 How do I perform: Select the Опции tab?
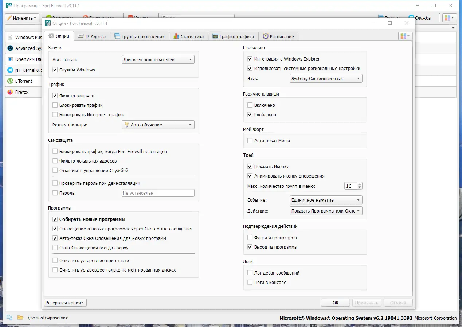[59, 36]
